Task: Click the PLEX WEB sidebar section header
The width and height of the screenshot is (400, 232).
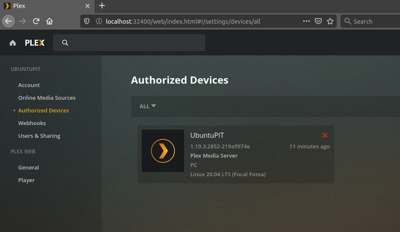Action: 23,152
